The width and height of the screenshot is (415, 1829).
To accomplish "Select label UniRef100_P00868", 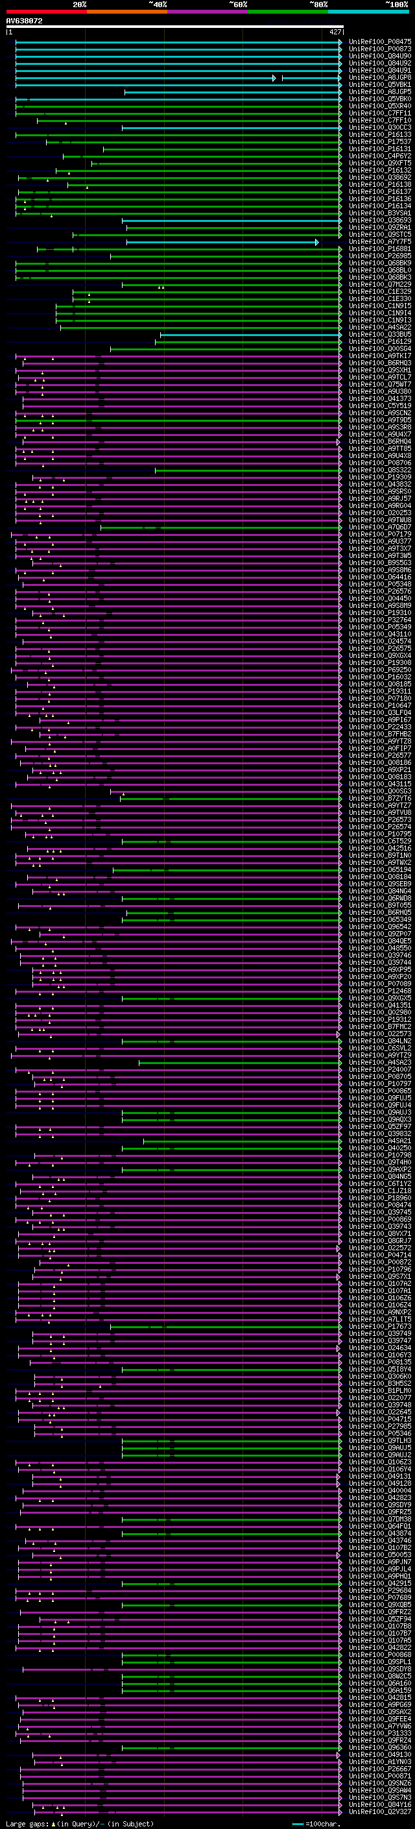I will pyautogui.click(x=380, y=1654).
